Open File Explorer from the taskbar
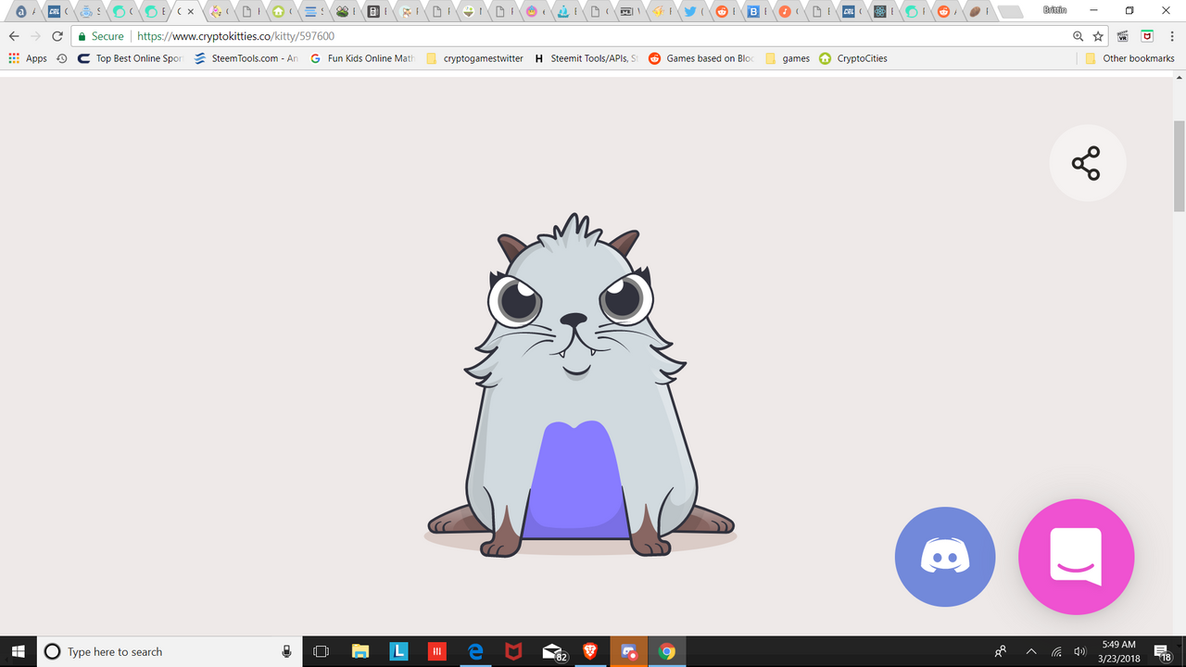Viewport: 1186px width, 667px height. 360,651
